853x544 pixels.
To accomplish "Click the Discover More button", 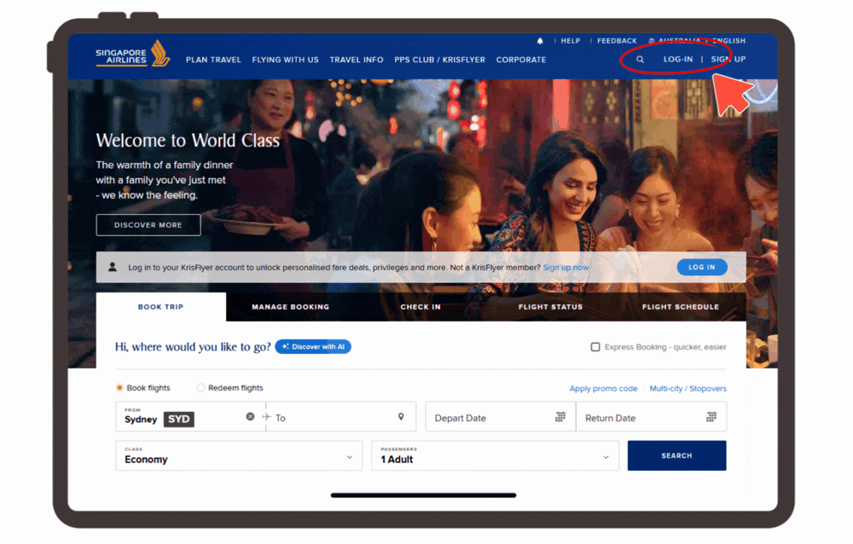I will pos(148,224).
